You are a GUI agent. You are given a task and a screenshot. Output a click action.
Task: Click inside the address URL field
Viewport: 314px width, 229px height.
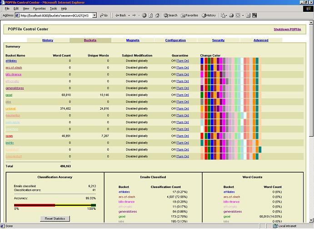click(x=56, y=15)
